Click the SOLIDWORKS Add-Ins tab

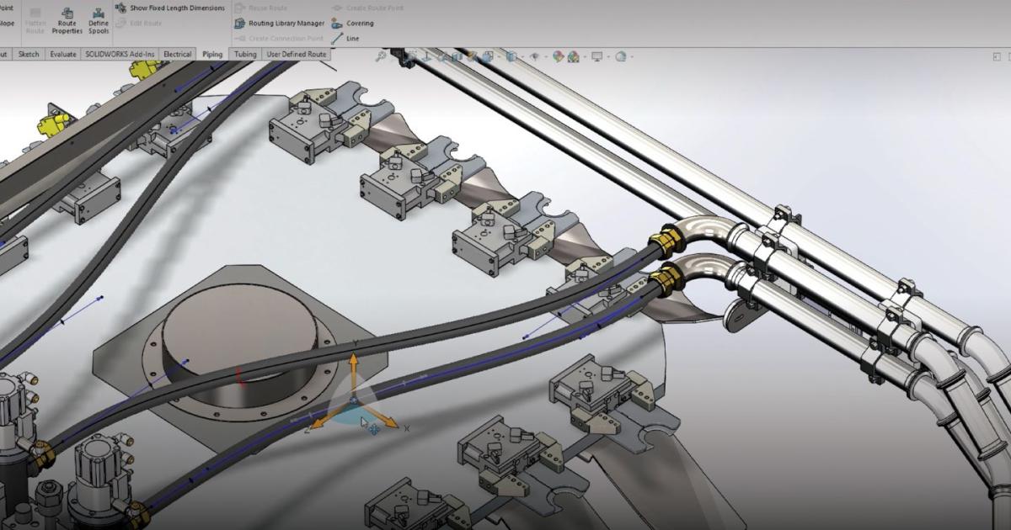click(120, 54)
